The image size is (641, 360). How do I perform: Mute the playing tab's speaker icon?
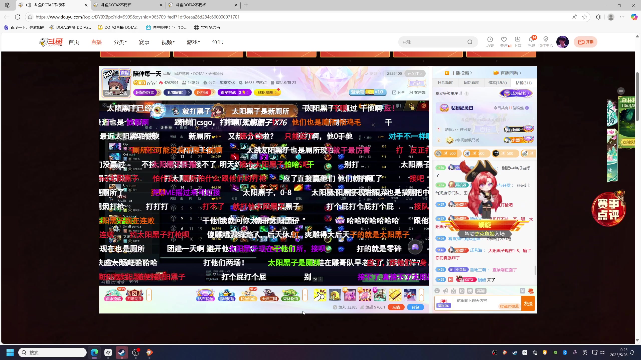[x=29, y=5]
